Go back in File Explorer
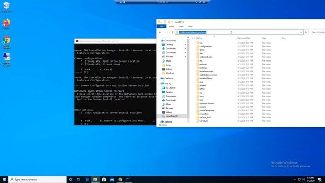The height and width of the screenshot is (183, 325). click(x=160, y=32)
